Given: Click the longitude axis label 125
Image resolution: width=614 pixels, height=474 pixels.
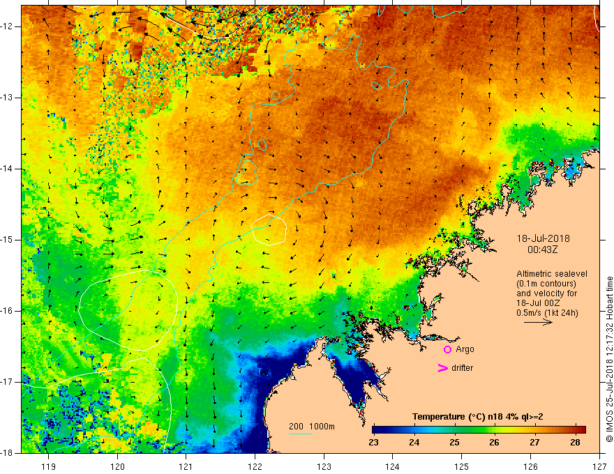Looking at the screenshot, I should (x=461, y=466).
